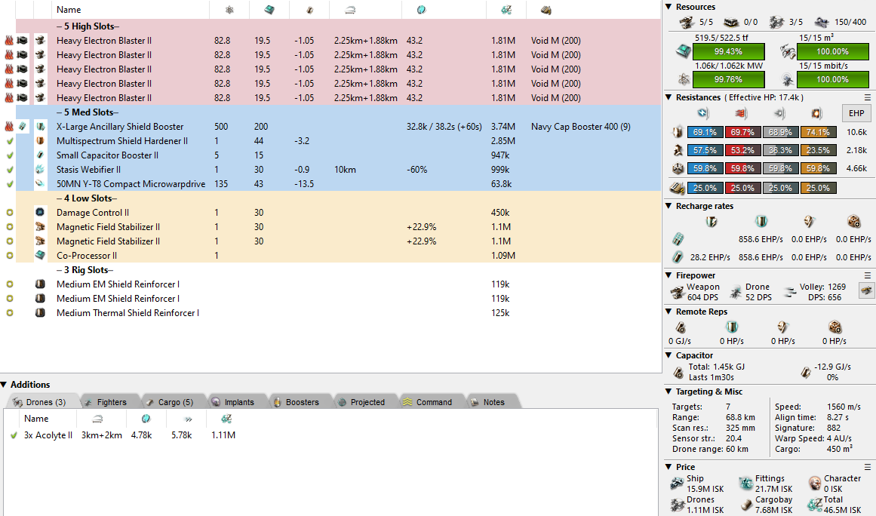Image resolution: width=876 pixels, height=516 pixels.
Task: Click the Name column header
Action: [x=69, y=10]
